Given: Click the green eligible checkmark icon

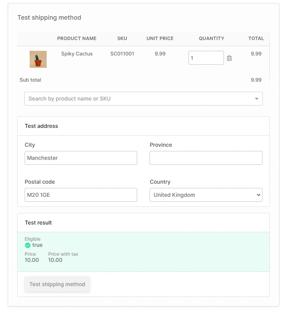Looking at the screenshot, I should tap(28, 245).
